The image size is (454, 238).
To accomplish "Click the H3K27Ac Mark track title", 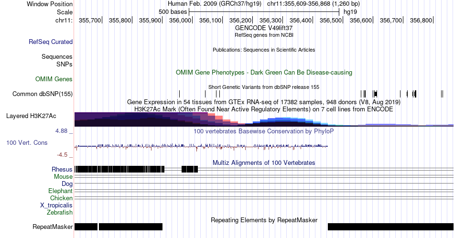I will pyautogui.click(x=264, y=109).
